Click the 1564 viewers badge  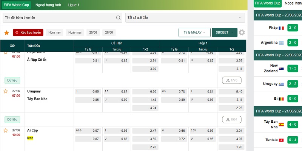click(x=232, y=120)
